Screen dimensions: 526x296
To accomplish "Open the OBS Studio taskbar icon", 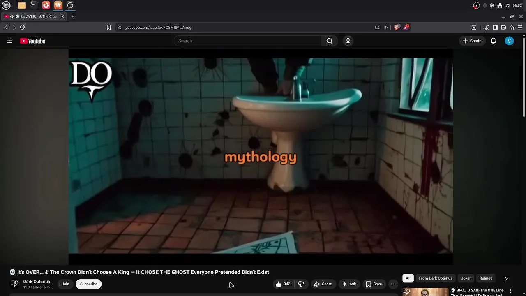I will click(x=70, y=5).
